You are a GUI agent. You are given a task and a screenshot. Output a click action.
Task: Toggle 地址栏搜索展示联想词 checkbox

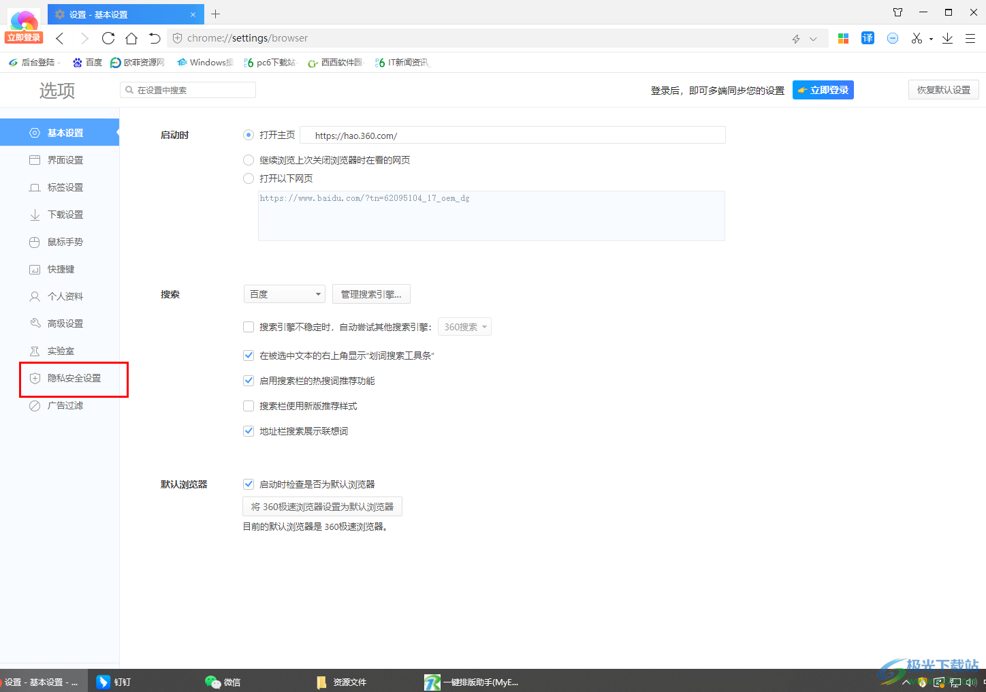(x=249, y=431)
